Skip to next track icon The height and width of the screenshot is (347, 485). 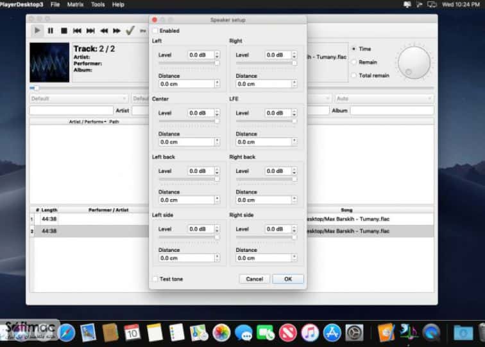(x=90, y=31)
